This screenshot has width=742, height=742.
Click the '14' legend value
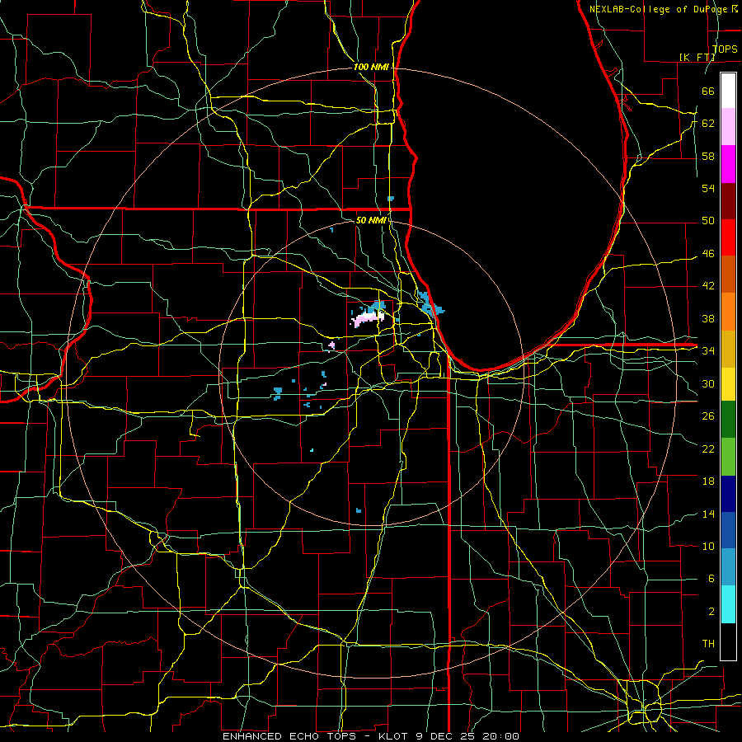point(708,514)
